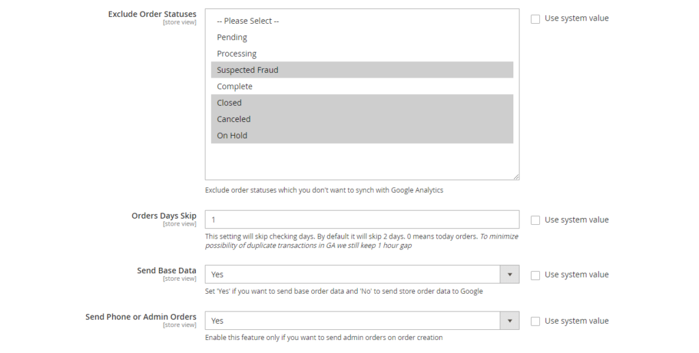
Task: Expand Send Phone or Admin Orders dropdown arrow
Action: pyautogui.click(x=509, y=321)
